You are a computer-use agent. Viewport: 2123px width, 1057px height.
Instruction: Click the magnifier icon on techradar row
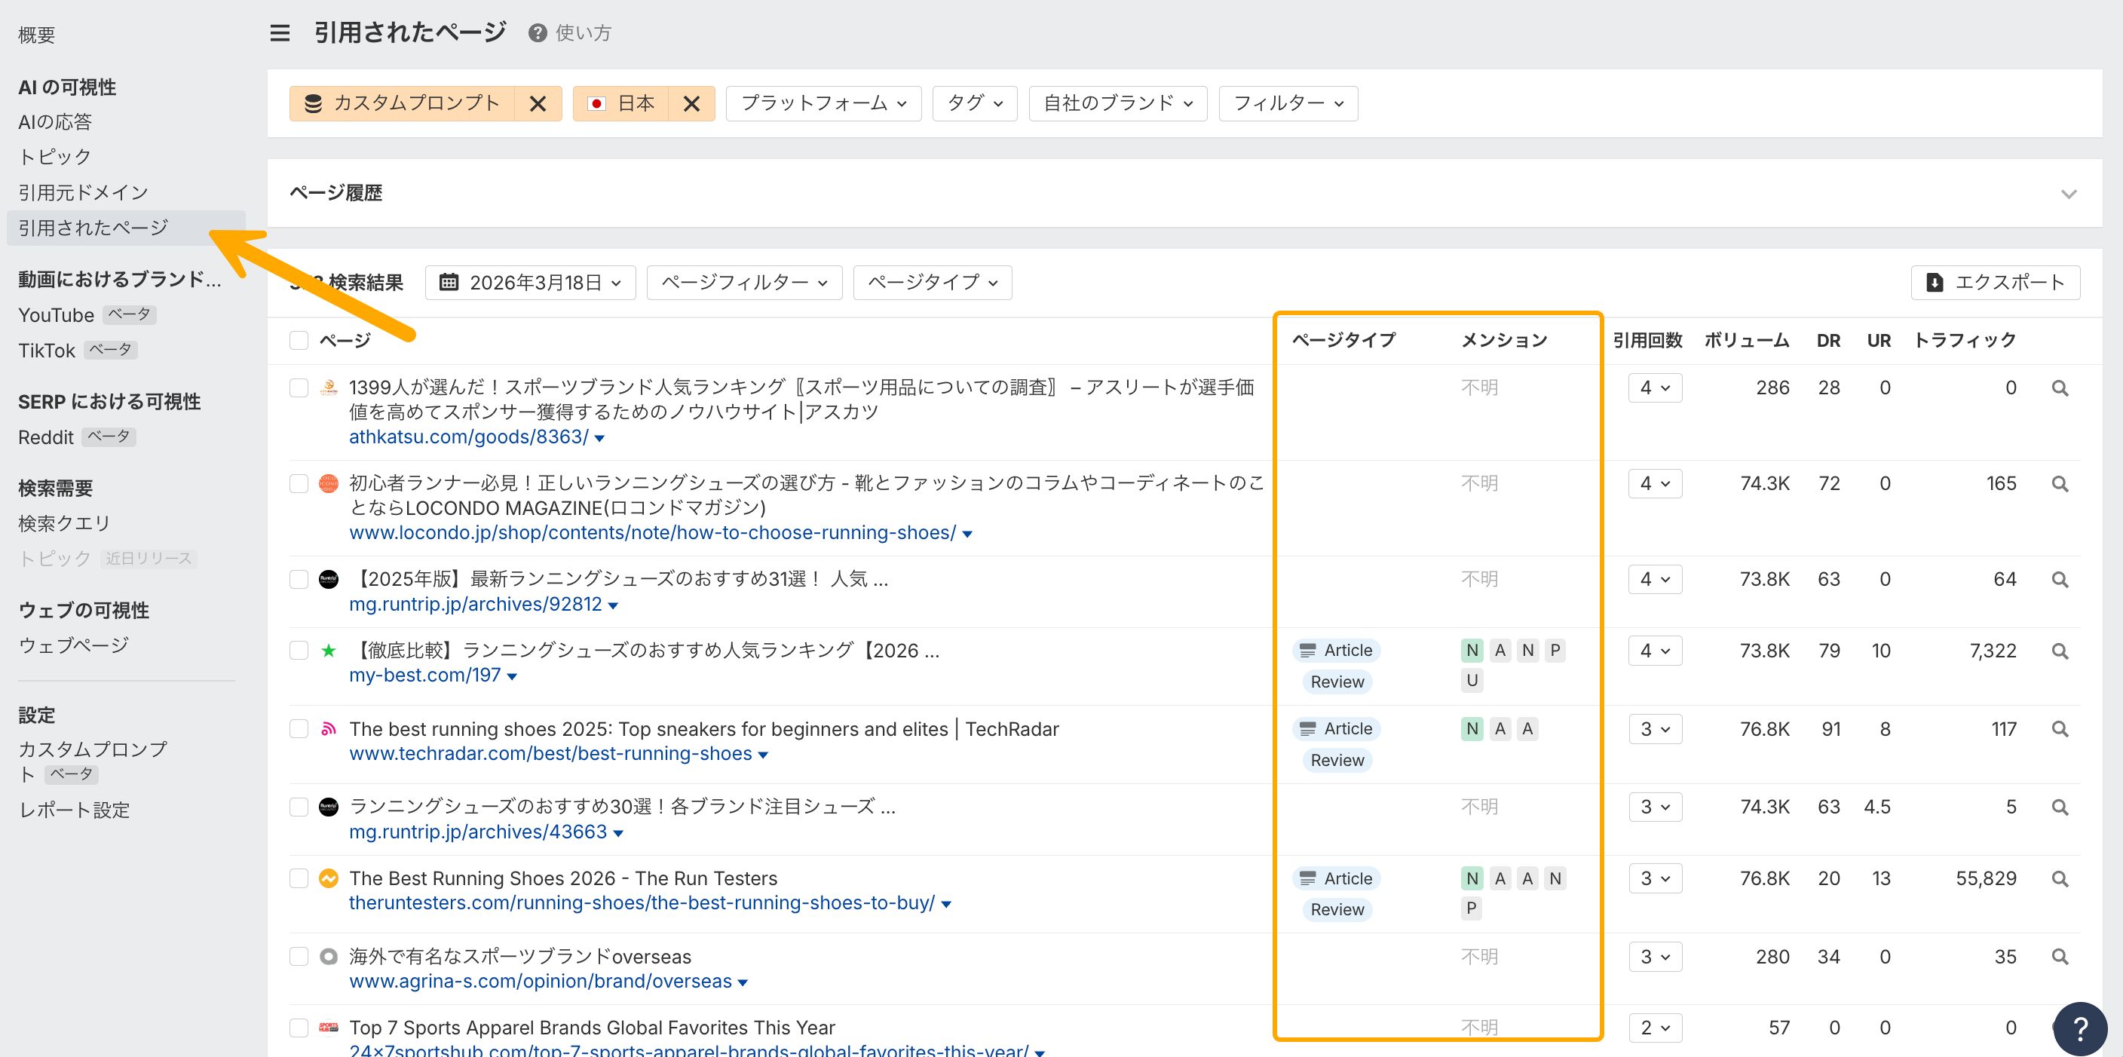pos(2060,729)
